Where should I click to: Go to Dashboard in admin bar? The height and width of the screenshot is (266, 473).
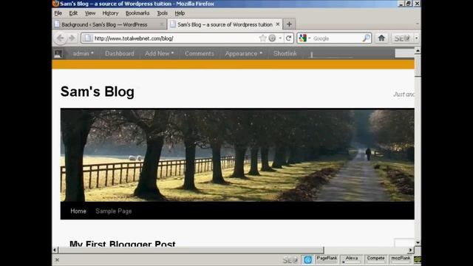[x=120, y=53]
